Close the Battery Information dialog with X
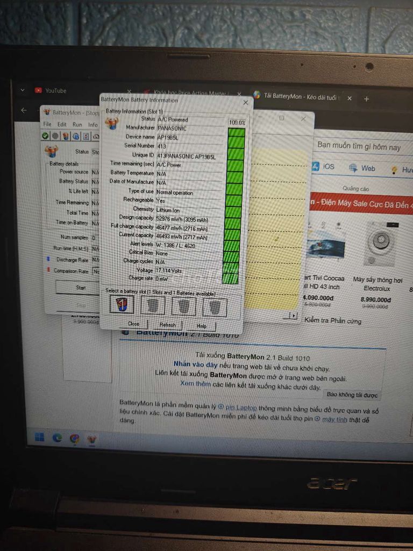Viewport: 413px width, 551px height. point(246,103)
